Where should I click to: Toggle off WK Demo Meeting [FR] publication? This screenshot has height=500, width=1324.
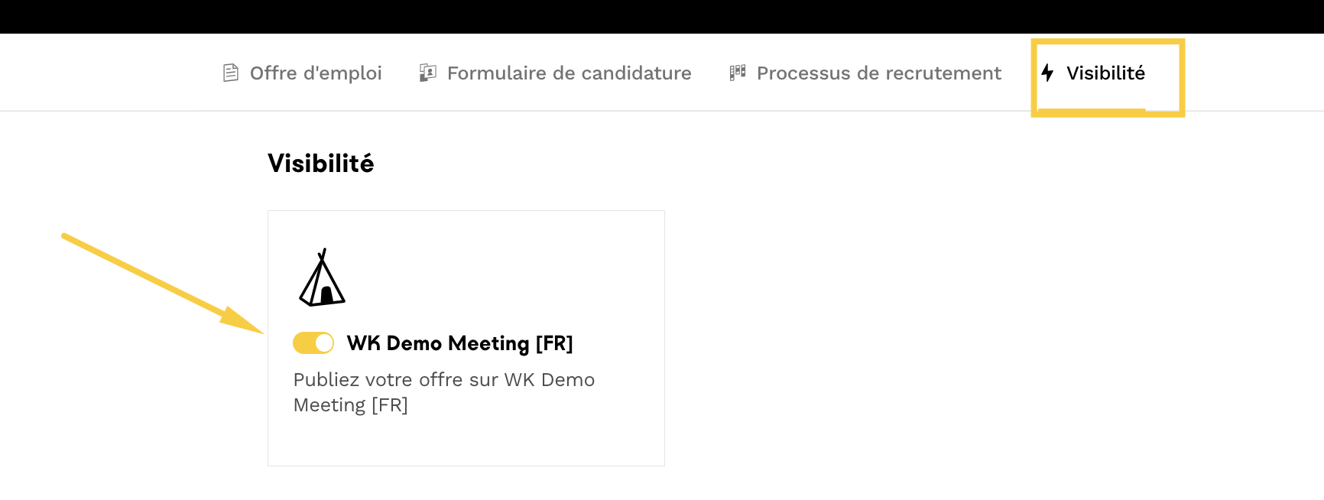pyautogui.click(x=313, y=343)
